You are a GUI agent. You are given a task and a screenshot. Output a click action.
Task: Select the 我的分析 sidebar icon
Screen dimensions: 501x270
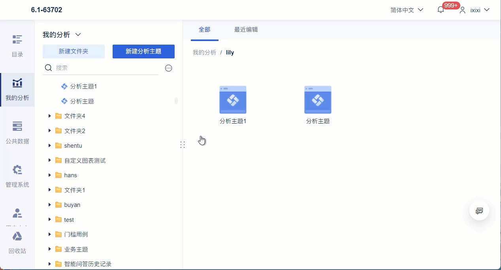click(17, 83)
